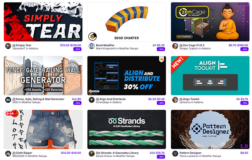Open the Strands GeoNodes Library thumbnail

127,129
